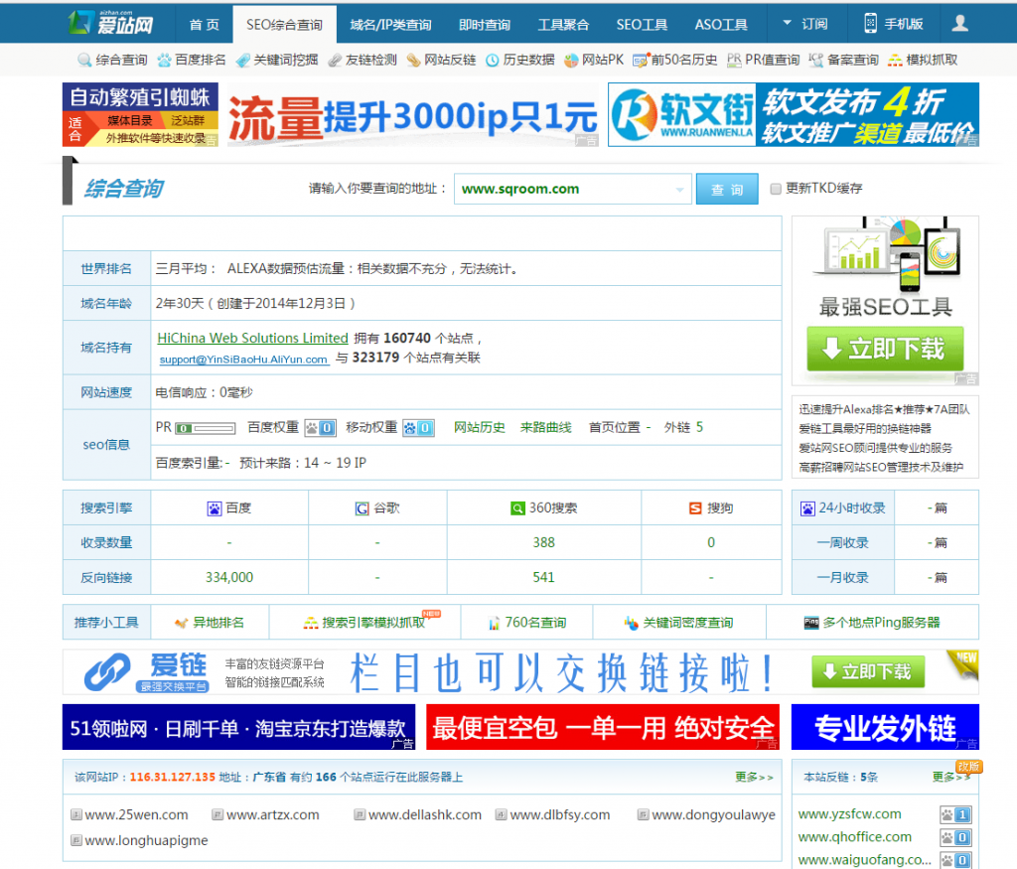The image size is (1017, 869).
Task: Expand the URL input dropdown arrow
Action: (x=680, y=190)
